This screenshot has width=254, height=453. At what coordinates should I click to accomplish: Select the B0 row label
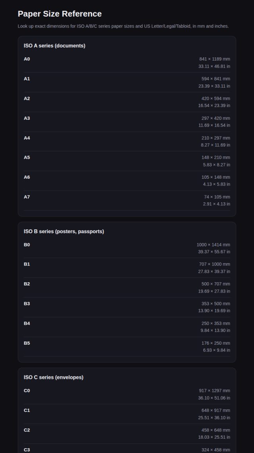coord(27,245)
